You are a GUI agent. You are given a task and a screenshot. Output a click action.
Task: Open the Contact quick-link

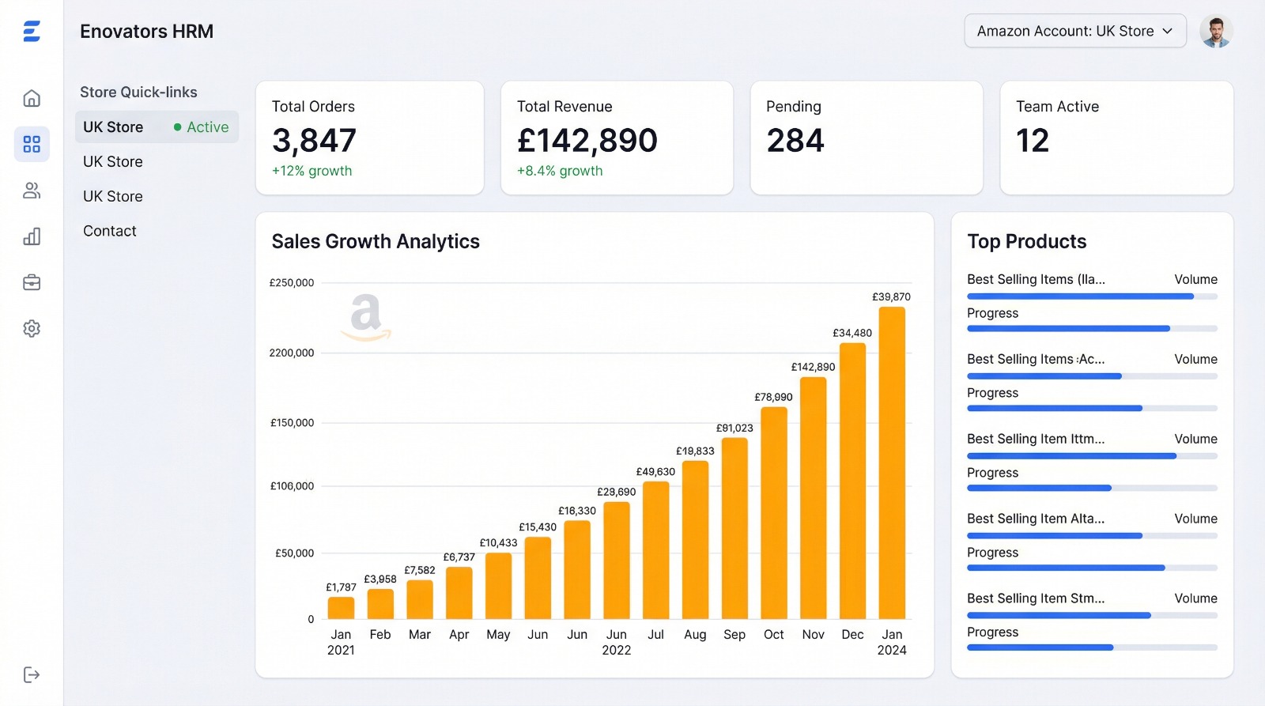110,231
